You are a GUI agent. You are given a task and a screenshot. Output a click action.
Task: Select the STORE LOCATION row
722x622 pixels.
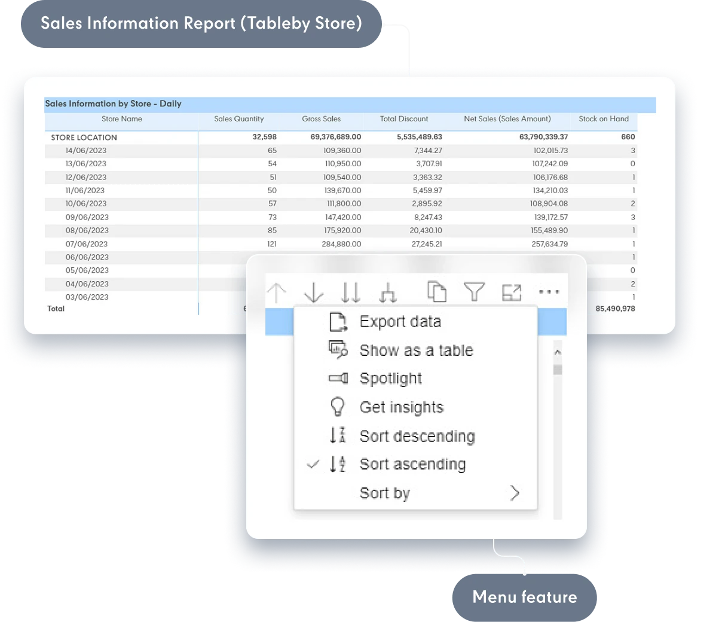click(84, 138)
